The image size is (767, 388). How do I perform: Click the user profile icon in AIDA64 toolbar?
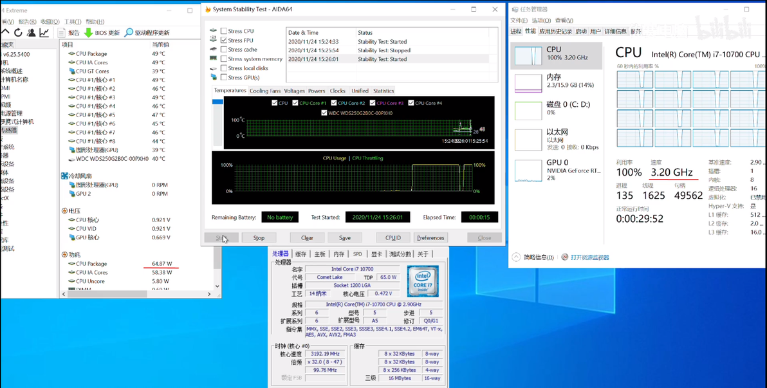(x=32, y=32)
